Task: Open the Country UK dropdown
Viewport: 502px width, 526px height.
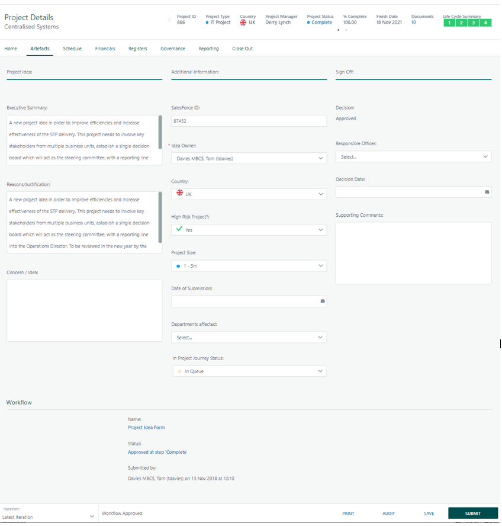Action: (249, 194)
